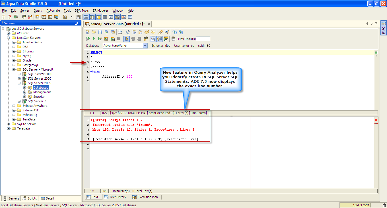Toggle the grid results view button
Viewport: 387px width, 208px height.
click(153, 39)
